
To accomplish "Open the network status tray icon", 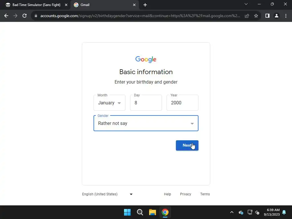I will coord(250,212).
